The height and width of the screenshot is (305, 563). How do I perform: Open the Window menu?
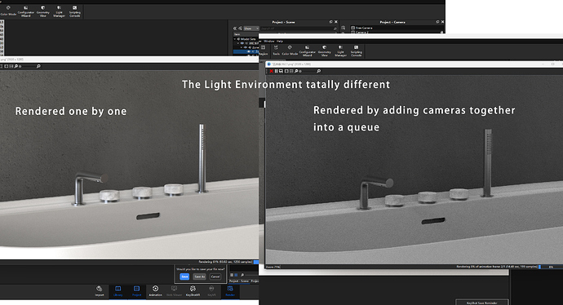pos(269,42)
